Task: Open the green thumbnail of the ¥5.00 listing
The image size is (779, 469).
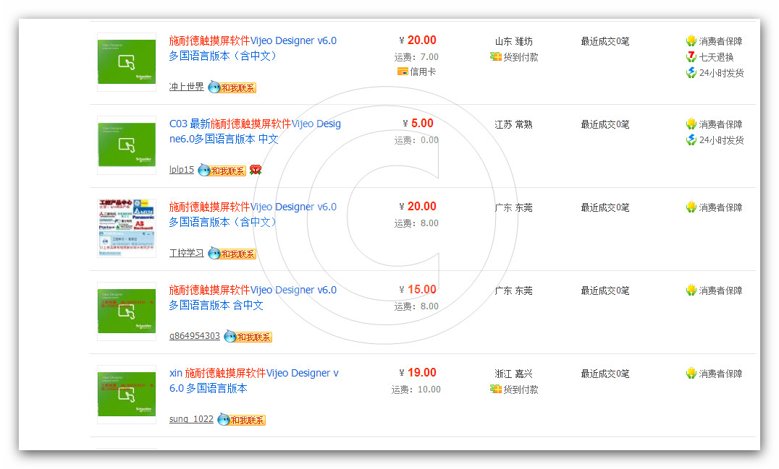Action: pyautogui.click(x=127, y=145)
